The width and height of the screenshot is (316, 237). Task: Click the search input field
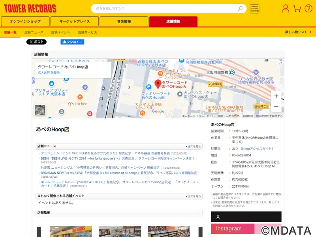tap(169, 8)
